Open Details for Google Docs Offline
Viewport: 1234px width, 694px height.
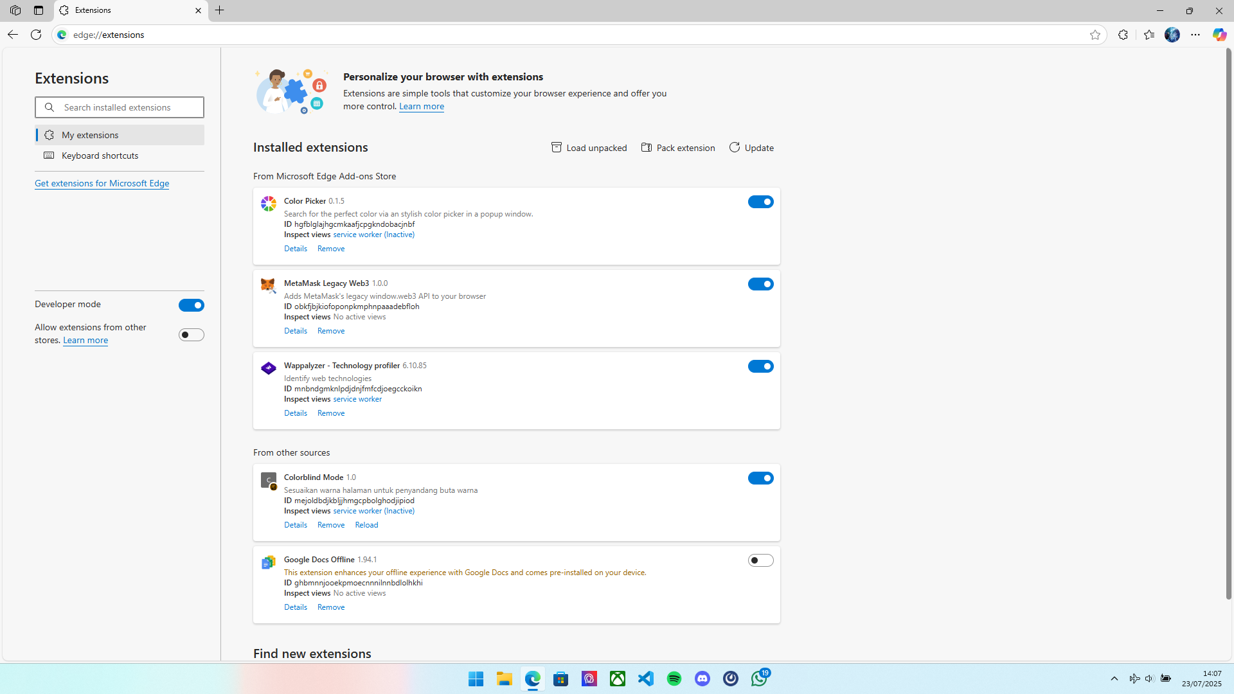point(296,607)
